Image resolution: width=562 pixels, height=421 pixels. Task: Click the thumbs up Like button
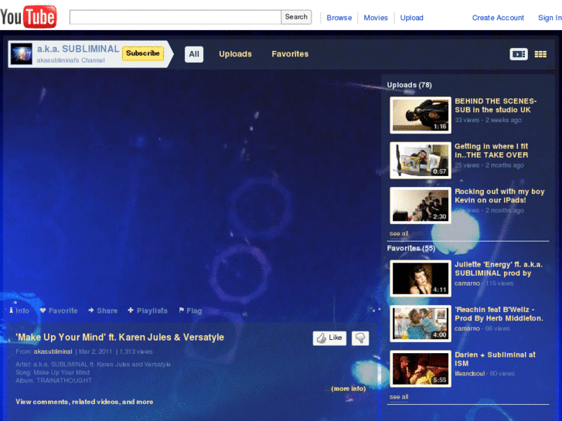(x=329, y=338)
